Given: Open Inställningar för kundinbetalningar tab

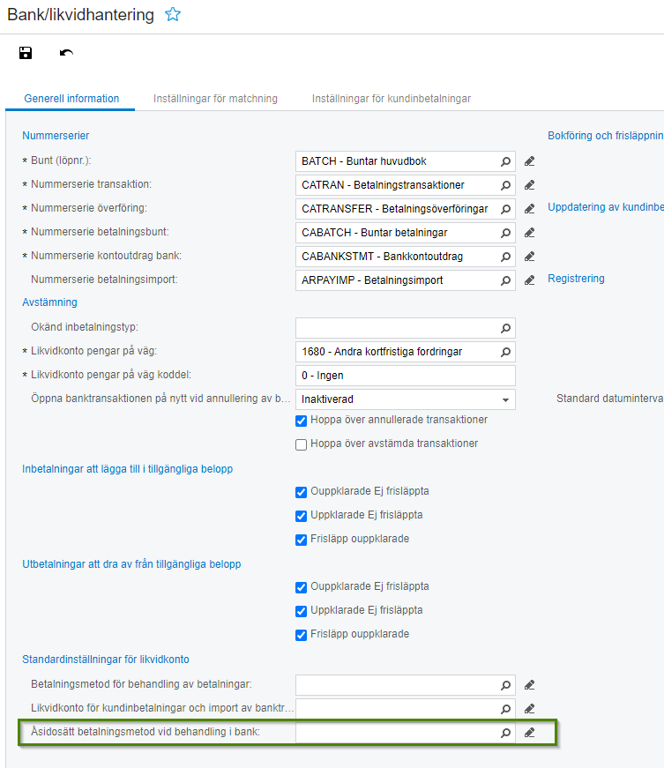Looking at the screenshot, I should (392, 99).
